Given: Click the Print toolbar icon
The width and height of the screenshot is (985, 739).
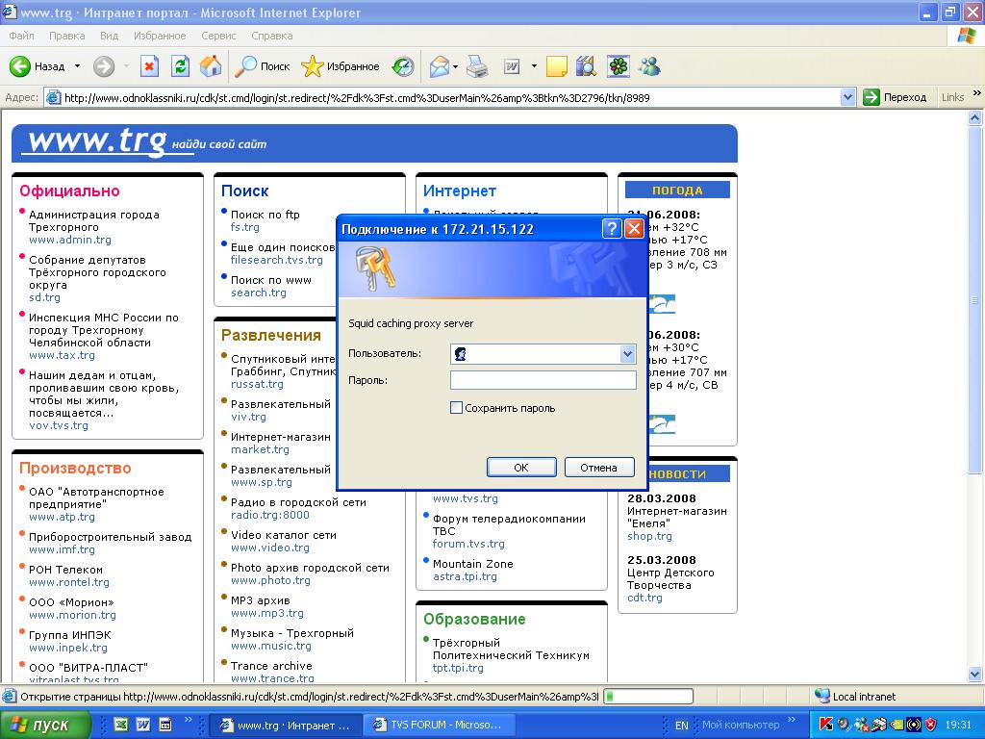Looking at the screenshot, I should (x=477, y=66).
